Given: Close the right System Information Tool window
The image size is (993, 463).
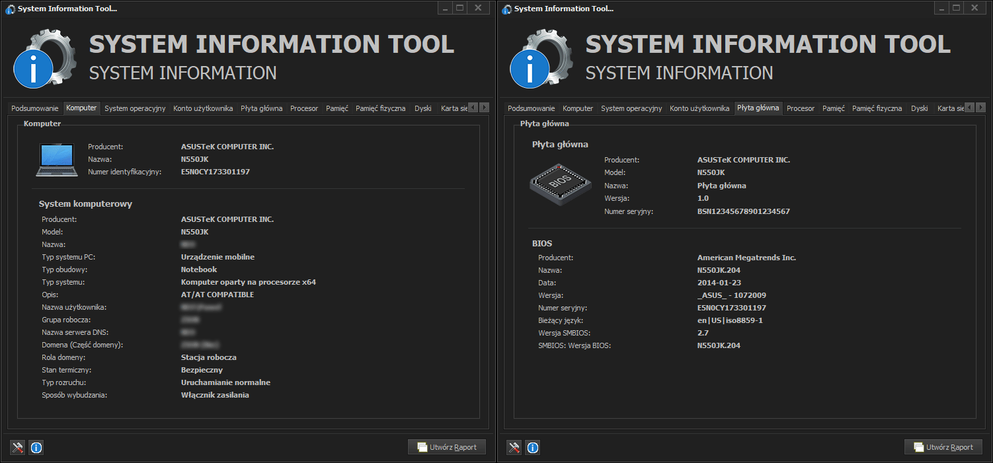Looking at the screenshot, I should click(x=975, y=7).
